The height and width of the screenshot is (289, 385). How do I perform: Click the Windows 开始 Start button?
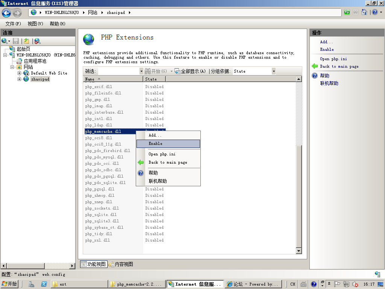9,284
